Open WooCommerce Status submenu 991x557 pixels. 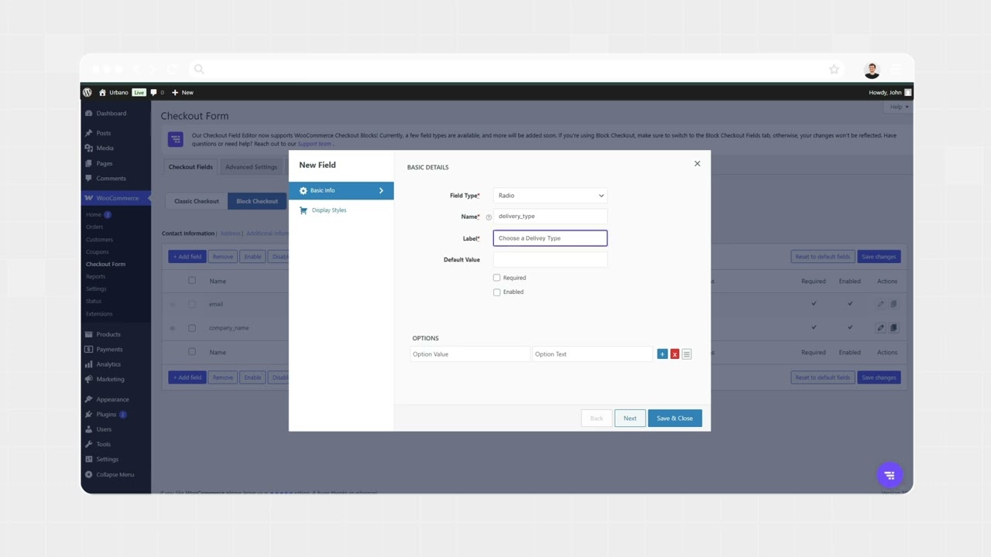click(x=94, y=301)
